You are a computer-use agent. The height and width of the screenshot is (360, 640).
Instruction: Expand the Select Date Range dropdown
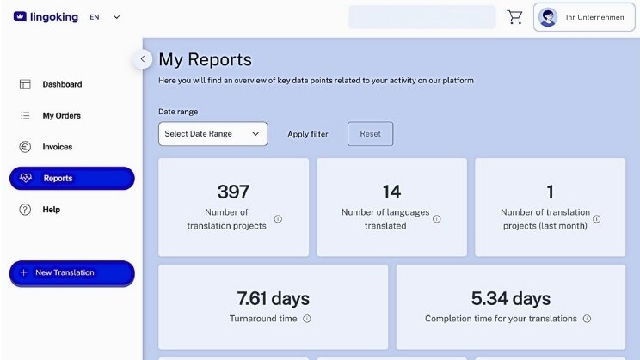pos(213,134)
